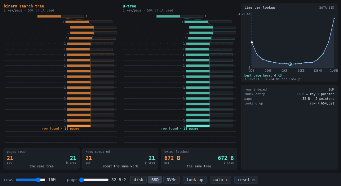The image size is (341, 186).
Task: Select the SSD storage option
Action: (x=155, y=180)
